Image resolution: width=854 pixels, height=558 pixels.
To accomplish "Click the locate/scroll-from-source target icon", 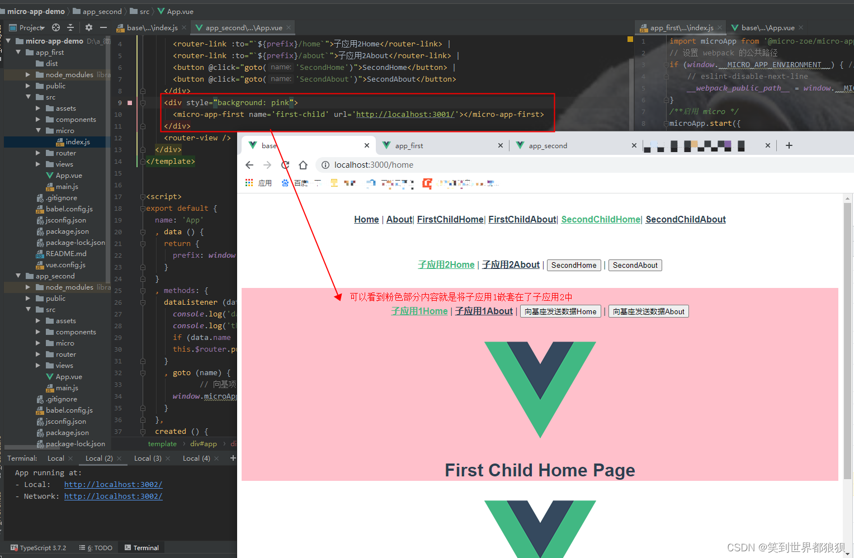I will pos(56,27).
